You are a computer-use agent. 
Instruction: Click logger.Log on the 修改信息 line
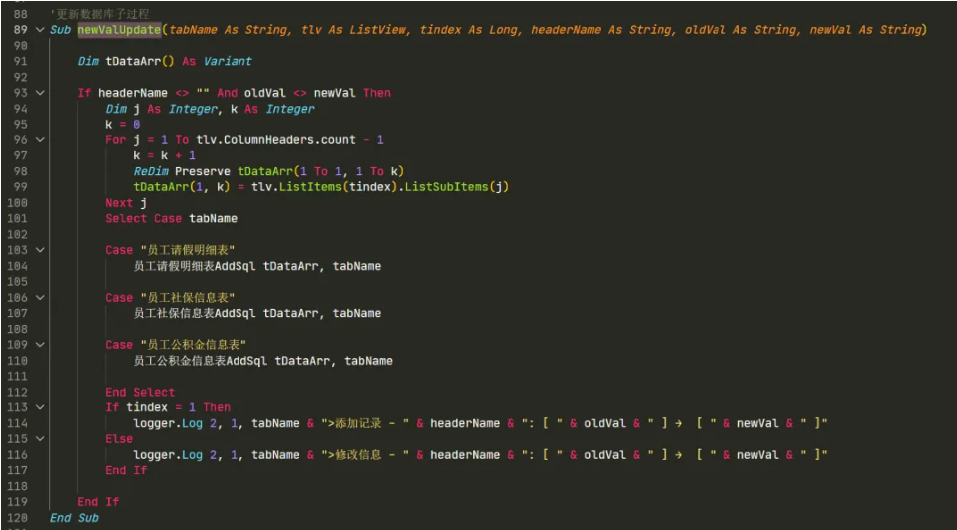click(168, 454)
